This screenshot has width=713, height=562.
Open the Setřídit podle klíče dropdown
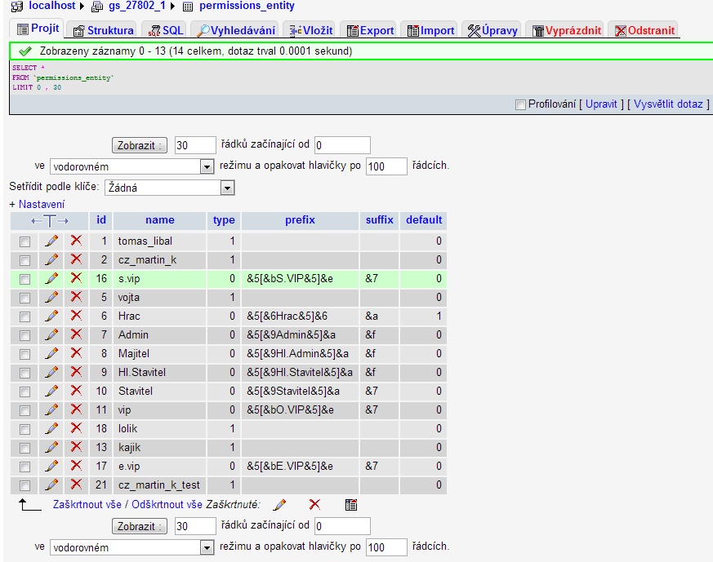click(x=170, y=188)
